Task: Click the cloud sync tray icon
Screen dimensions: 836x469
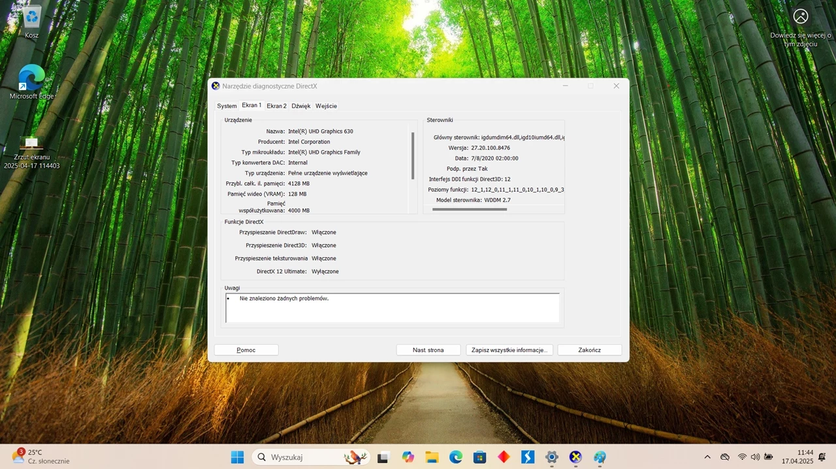Action: pyautogui.click(x=725, y=457)
